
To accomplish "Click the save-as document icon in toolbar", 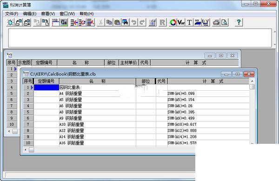I will point(46,22).
